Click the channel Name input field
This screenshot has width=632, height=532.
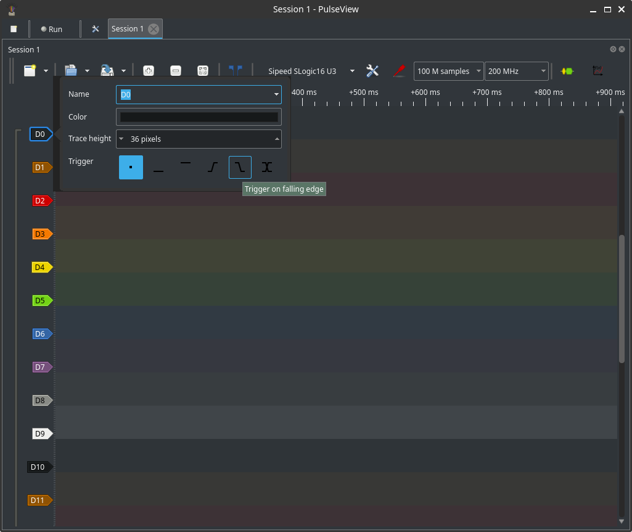click(x=194, y=94)
